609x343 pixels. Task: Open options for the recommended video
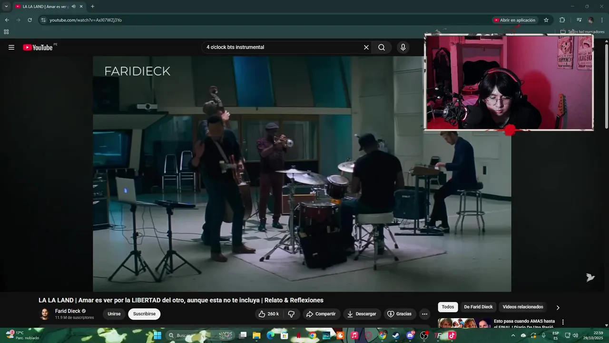pyautogui.click(x=563, y=322)
